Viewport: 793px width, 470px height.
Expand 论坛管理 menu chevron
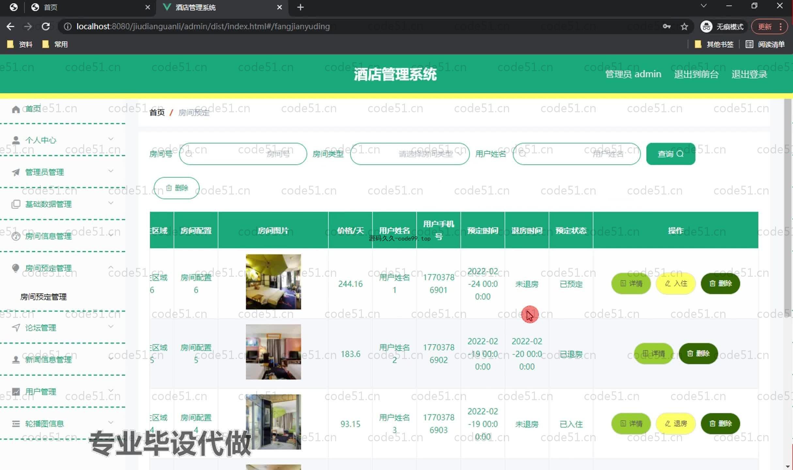(x=111, y=327)
